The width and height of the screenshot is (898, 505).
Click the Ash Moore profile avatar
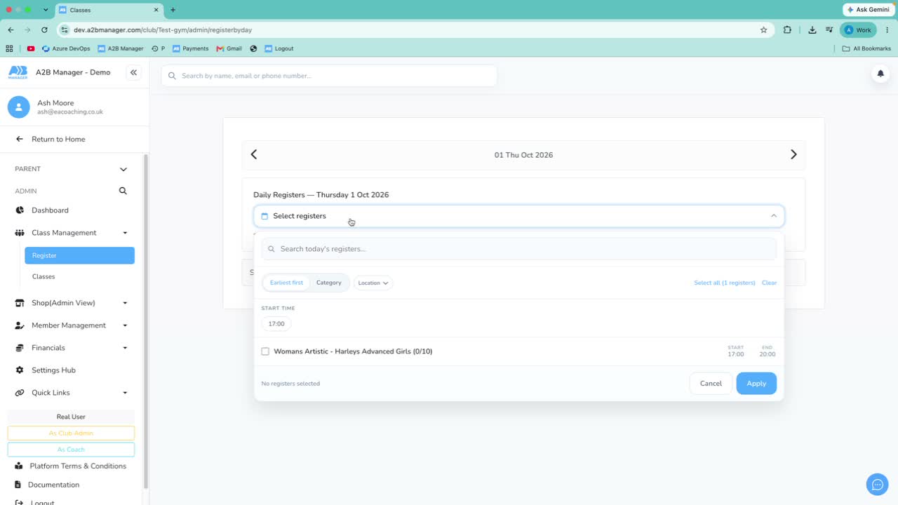point(18,107)
